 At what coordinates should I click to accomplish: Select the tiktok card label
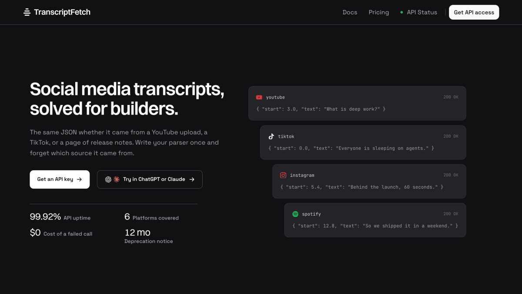click(x=286, y=136)
